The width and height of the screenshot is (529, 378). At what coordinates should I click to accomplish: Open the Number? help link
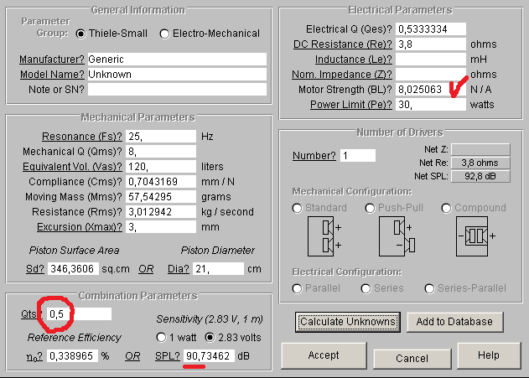[314, 156]
